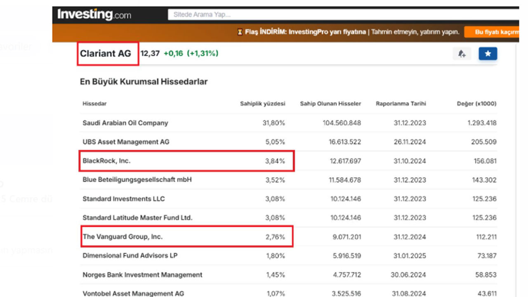The height and width of the screenshot is (297, 528).
Task: Sort by Değer (x1000) column header
Action: (x=477, y=104)
